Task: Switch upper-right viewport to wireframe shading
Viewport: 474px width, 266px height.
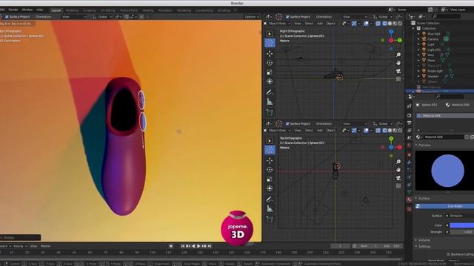Action: (x=384, y=24)
